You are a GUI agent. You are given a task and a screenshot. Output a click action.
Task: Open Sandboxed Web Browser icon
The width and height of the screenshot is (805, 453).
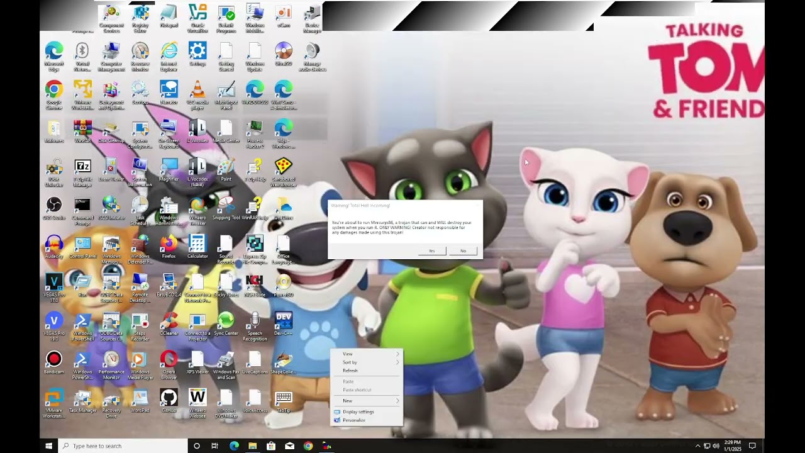pos(284,172)
